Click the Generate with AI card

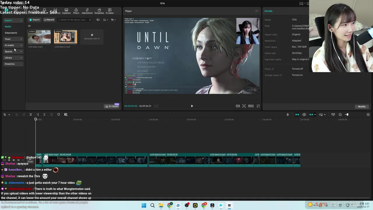[92, 37]
